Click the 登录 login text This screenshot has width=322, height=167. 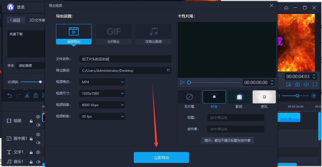click(x=21, y=7)
